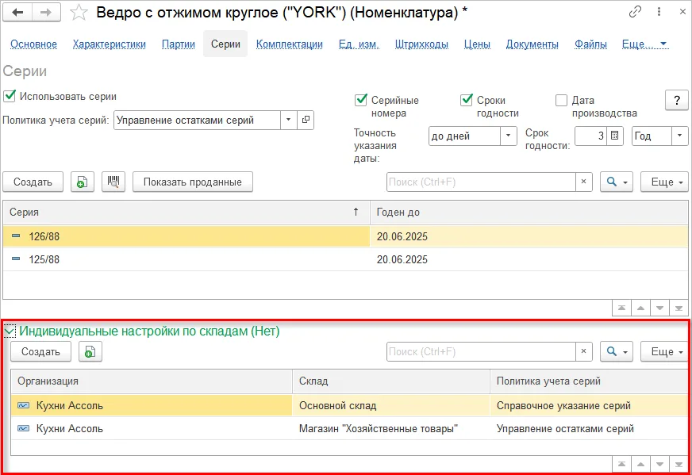Image resolution: width=692 pixels, height=475 pixels.
Task: Open date precision dropdown 'до дней'
Action: click(508, 136)
